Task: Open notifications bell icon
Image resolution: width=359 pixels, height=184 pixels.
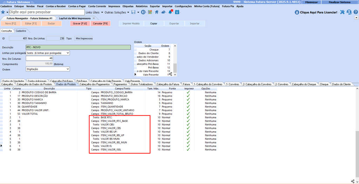Action: 170,12
